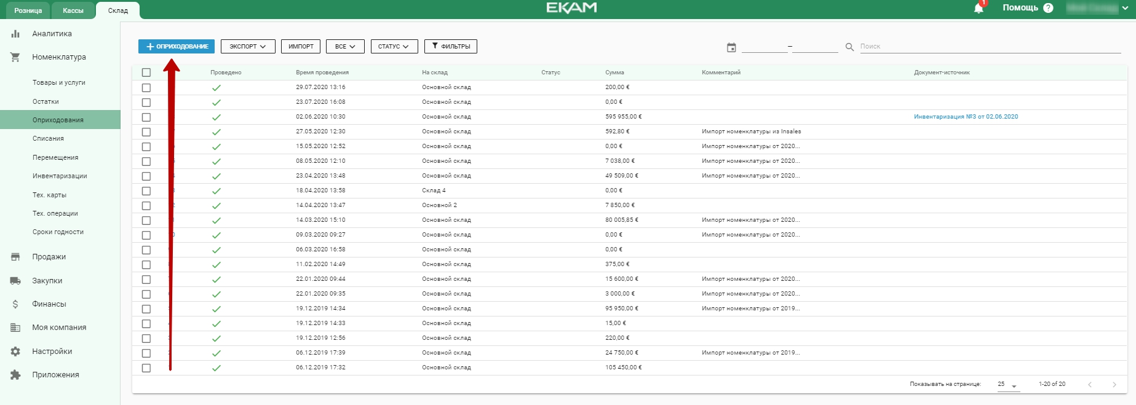Click the Документ-источник column header

(942, 73)
